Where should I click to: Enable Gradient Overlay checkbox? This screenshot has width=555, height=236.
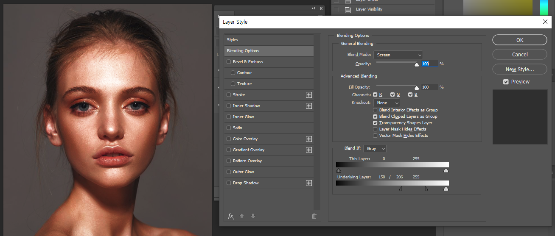[x=229, y=150]
